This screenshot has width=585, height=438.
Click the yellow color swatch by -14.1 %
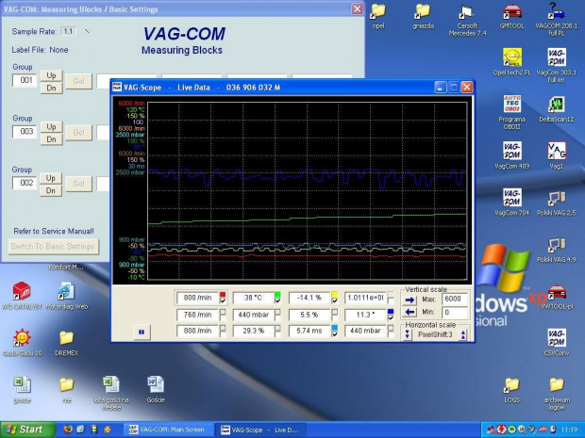pyautogui.click(x=335, y=295)
